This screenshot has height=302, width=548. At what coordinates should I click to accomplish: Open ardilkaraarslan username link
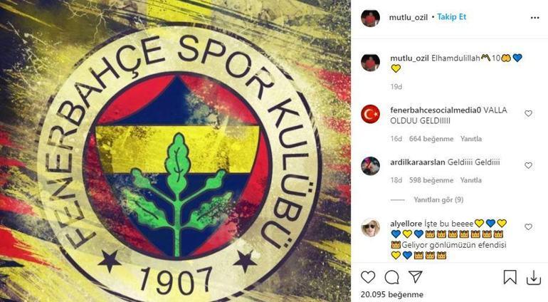tap(418, 162)
